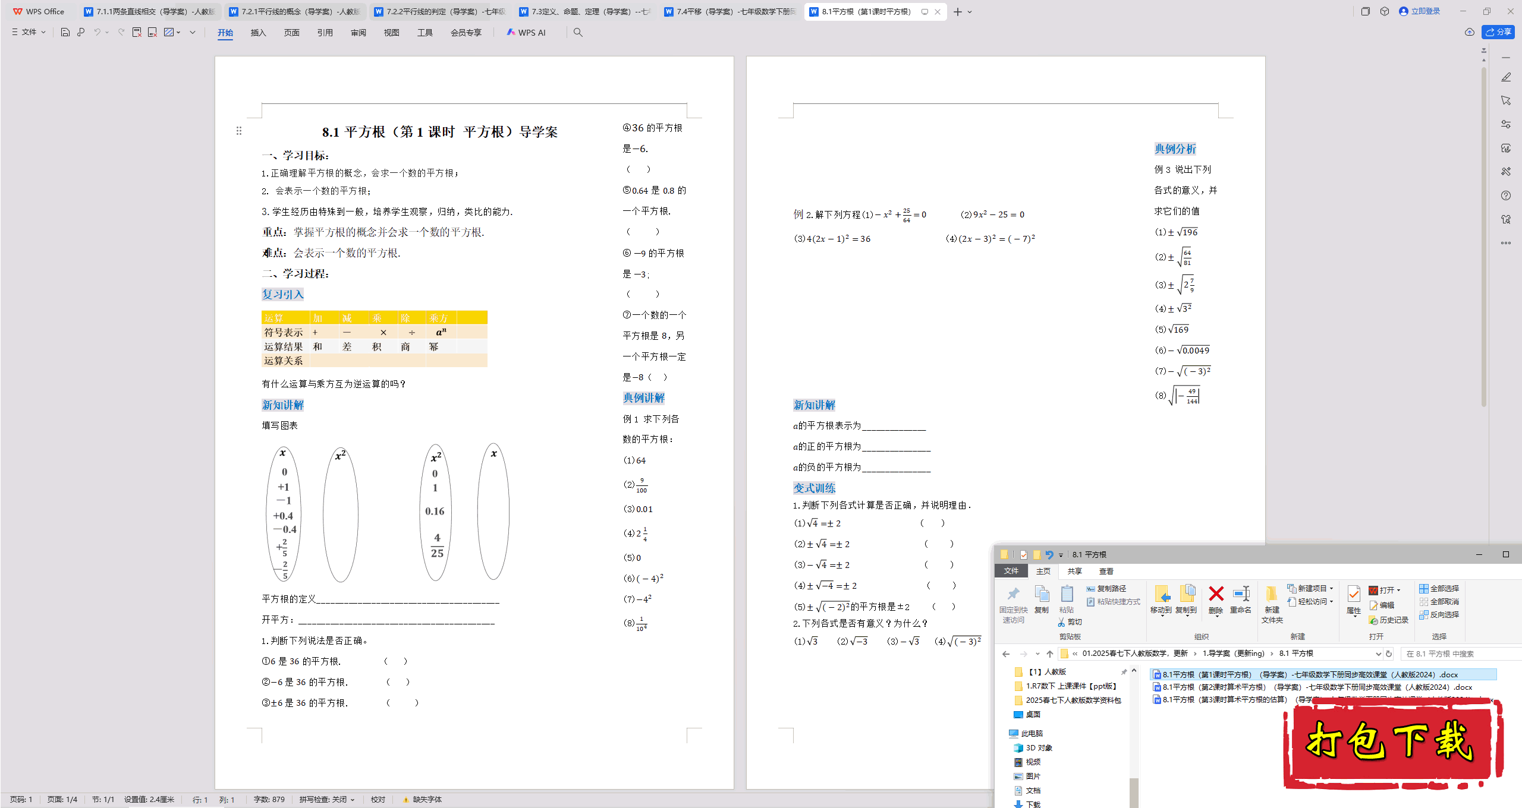Click 1.导学案 breadcrumb in address bar

[1234, 654]
